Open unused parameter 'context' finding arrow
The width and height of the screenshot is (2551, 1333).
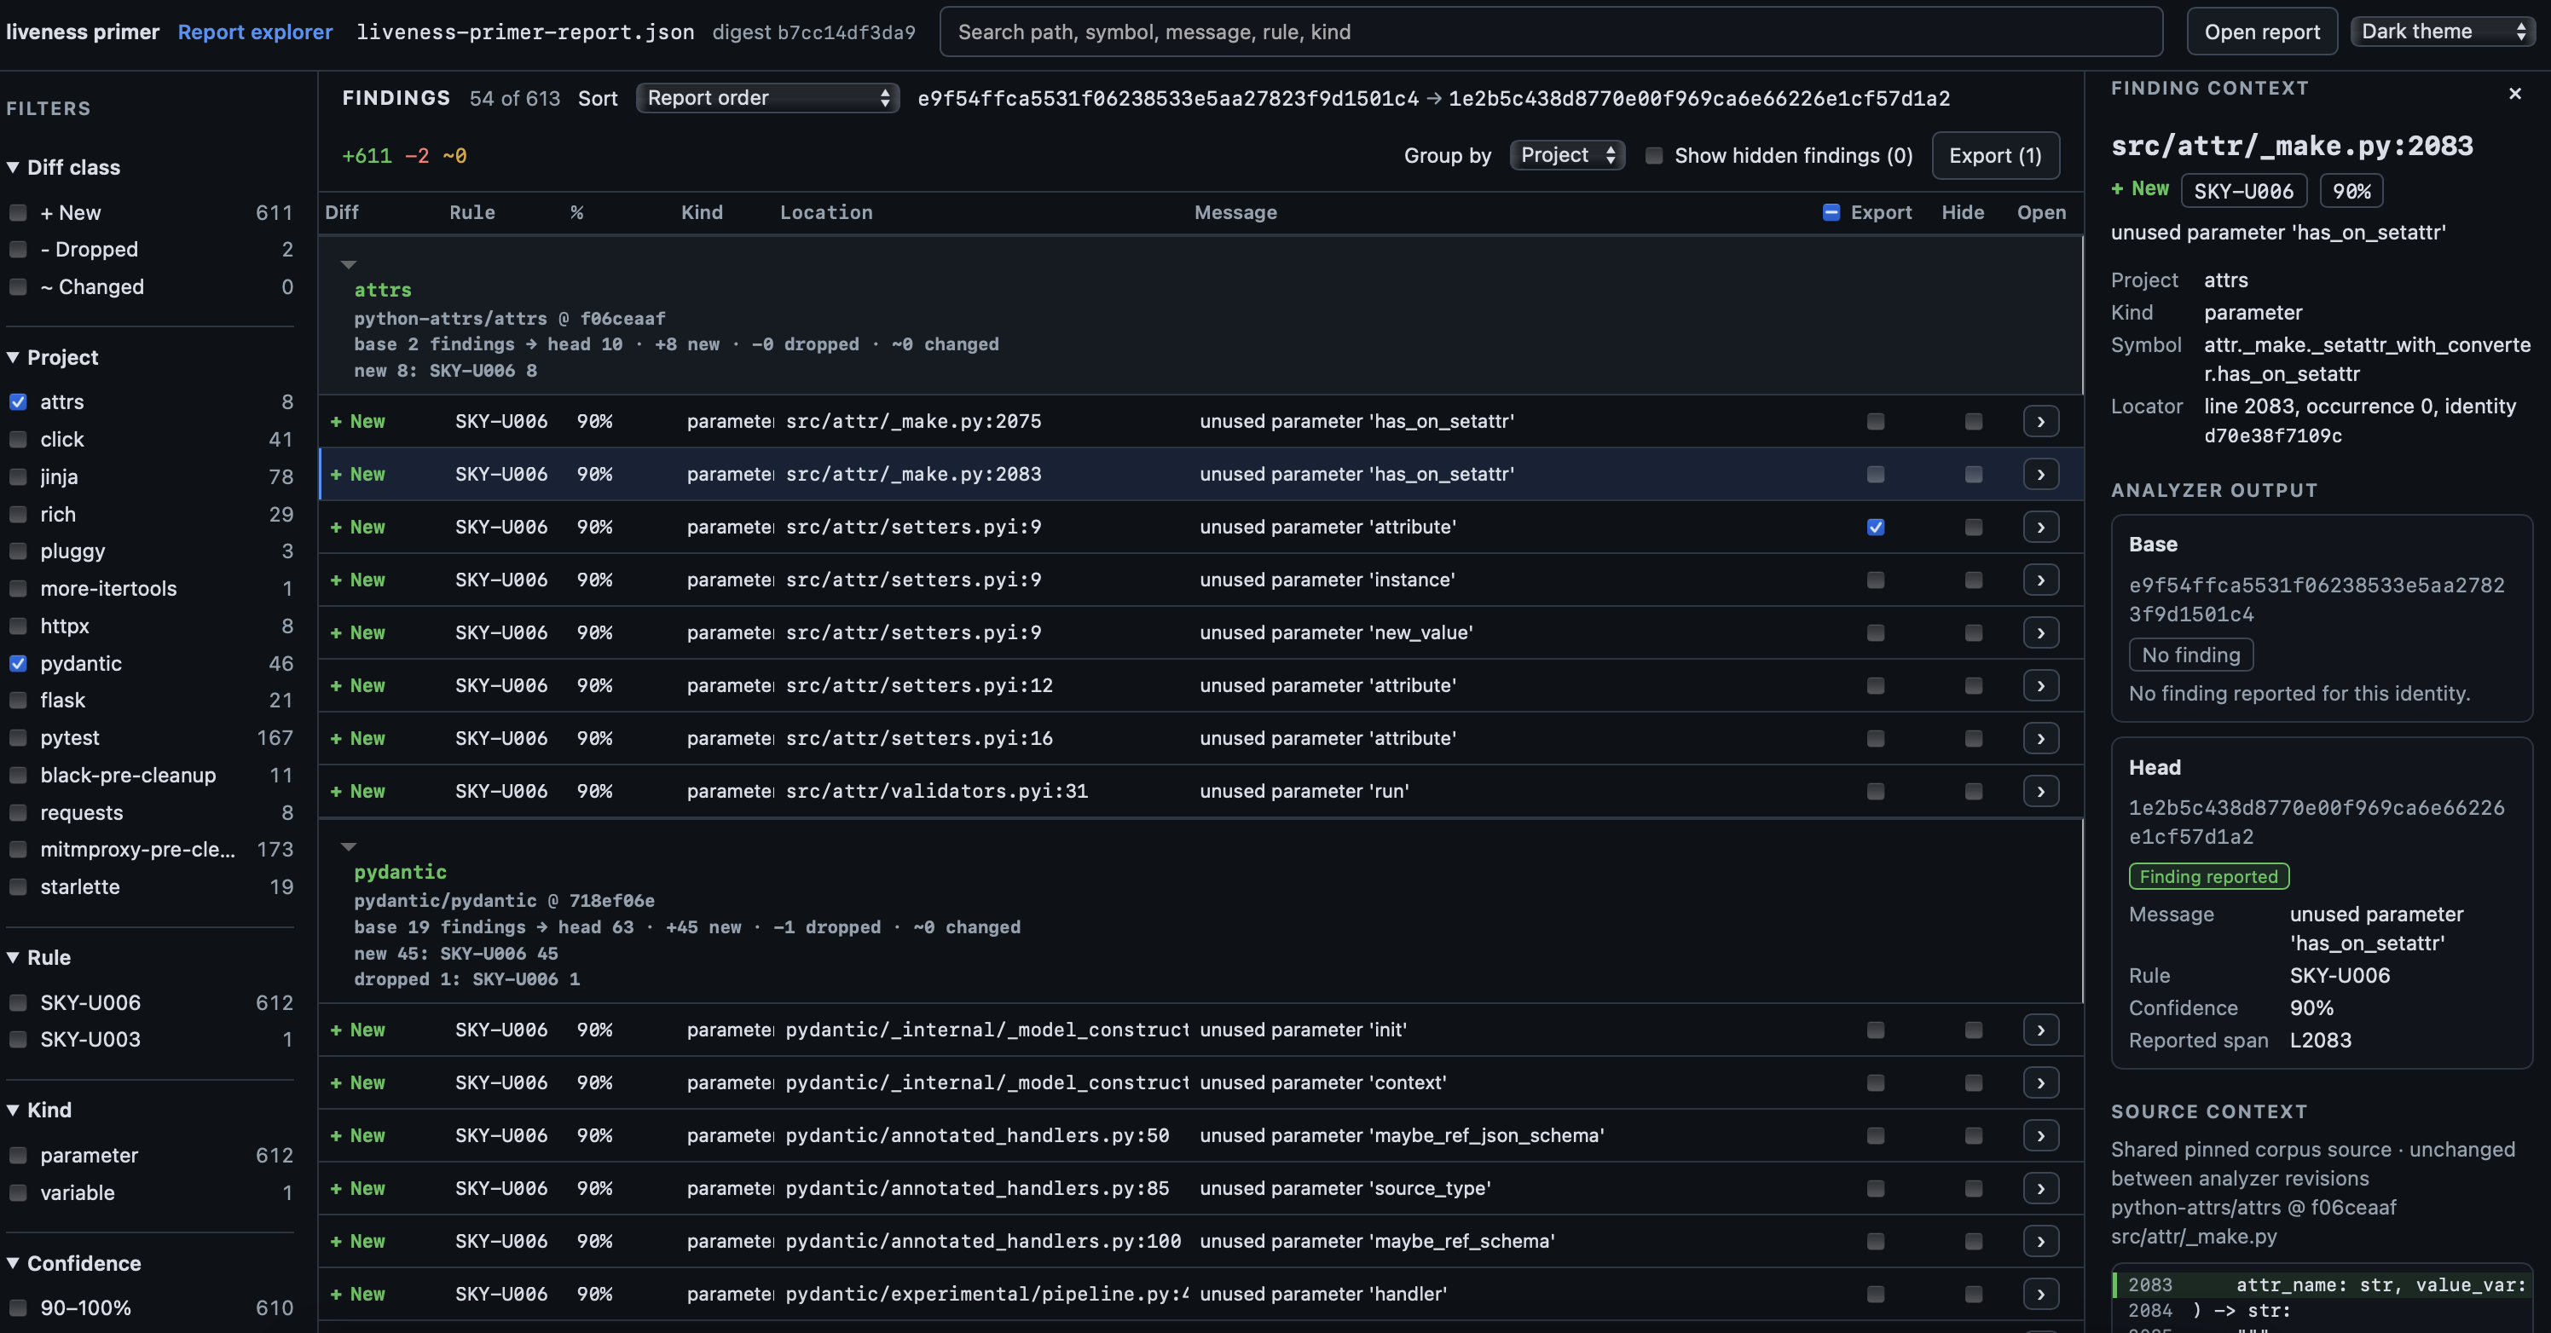tap(2040, 1082)
